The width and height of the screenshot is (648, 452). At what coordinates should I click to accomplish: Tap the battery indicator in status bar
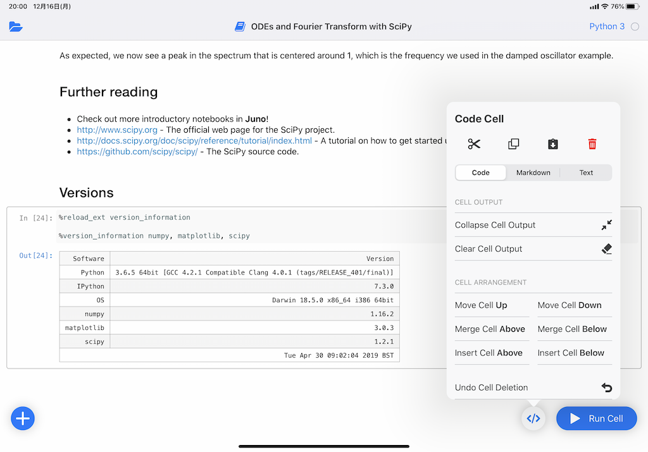[x=633, y=6]
